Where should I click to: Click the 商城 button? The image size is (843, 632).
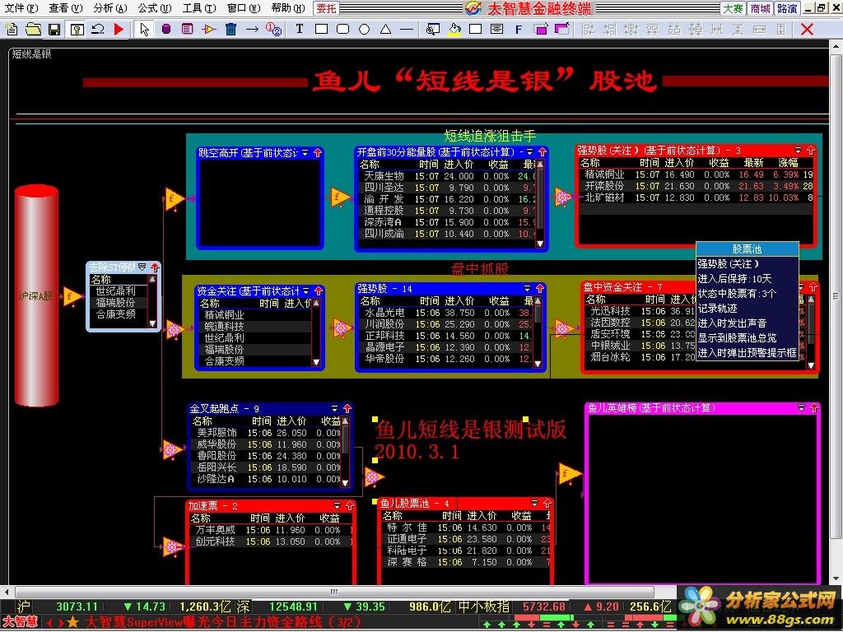760,8
